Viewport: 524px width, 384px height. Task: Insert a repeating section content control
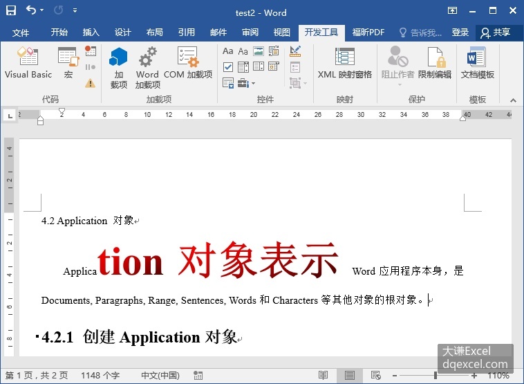click(228, 82)
